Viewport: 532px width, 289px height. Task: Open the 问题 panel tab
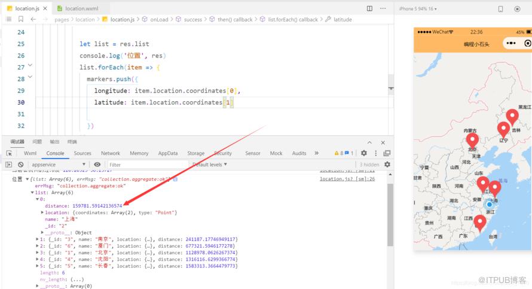coord(37,142)
